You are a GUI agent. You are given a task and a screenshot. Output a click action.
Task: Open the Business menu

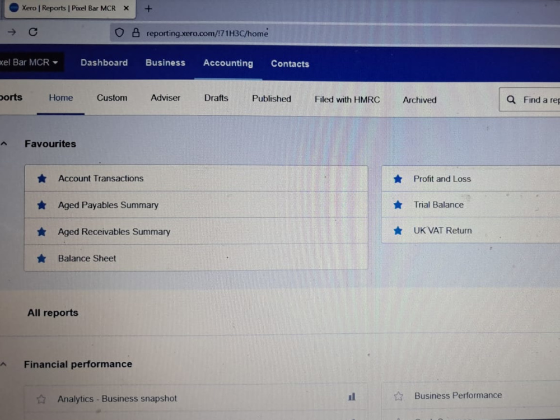[x=165, y=63]
